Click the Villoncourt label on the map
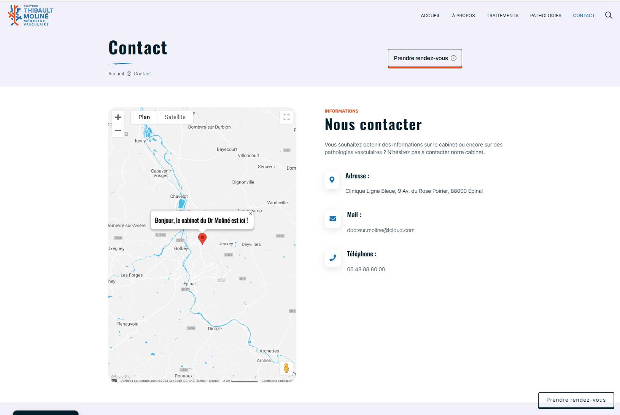This screenshot has height=415, width=620. pos(249,156)
